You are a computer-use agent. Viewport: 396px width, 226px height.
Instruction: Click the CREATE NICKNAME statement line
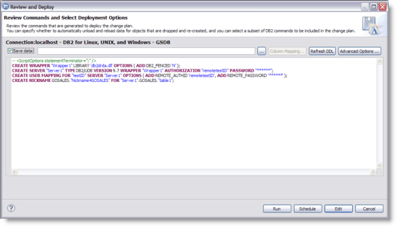pyautogui.click(x=93, y=81)
